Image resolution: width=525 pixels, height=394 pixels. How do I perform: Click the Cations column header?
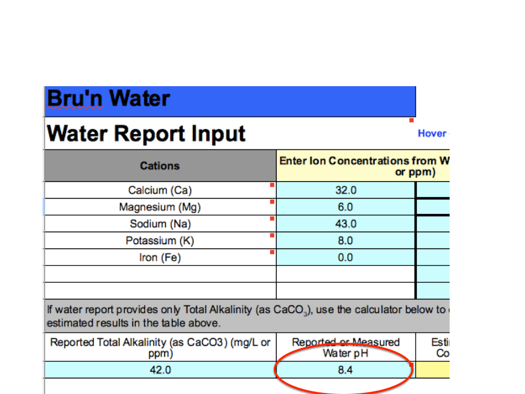160,166
